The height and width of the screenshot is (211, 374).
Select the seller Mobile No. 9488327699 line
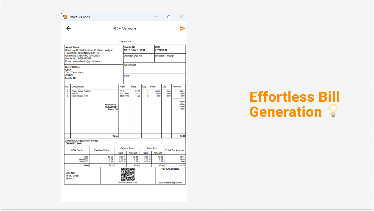tap(78, 58)
